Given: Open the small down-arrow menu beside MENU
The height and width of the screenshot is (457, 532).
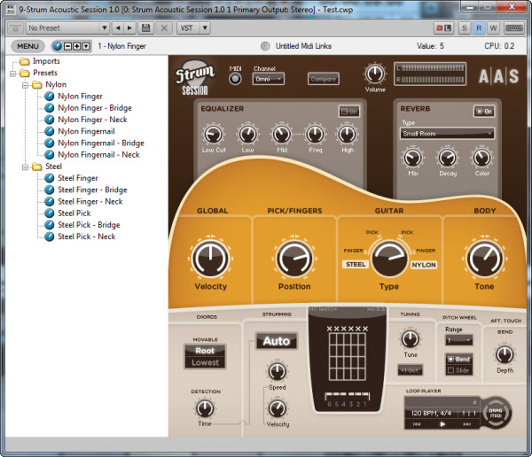Looking at the screenshot, I should pos(86,46).
